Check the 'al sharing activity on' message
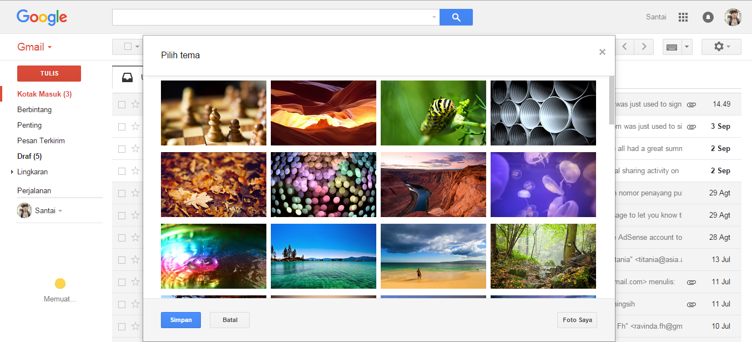 click(x=122, y=171)
